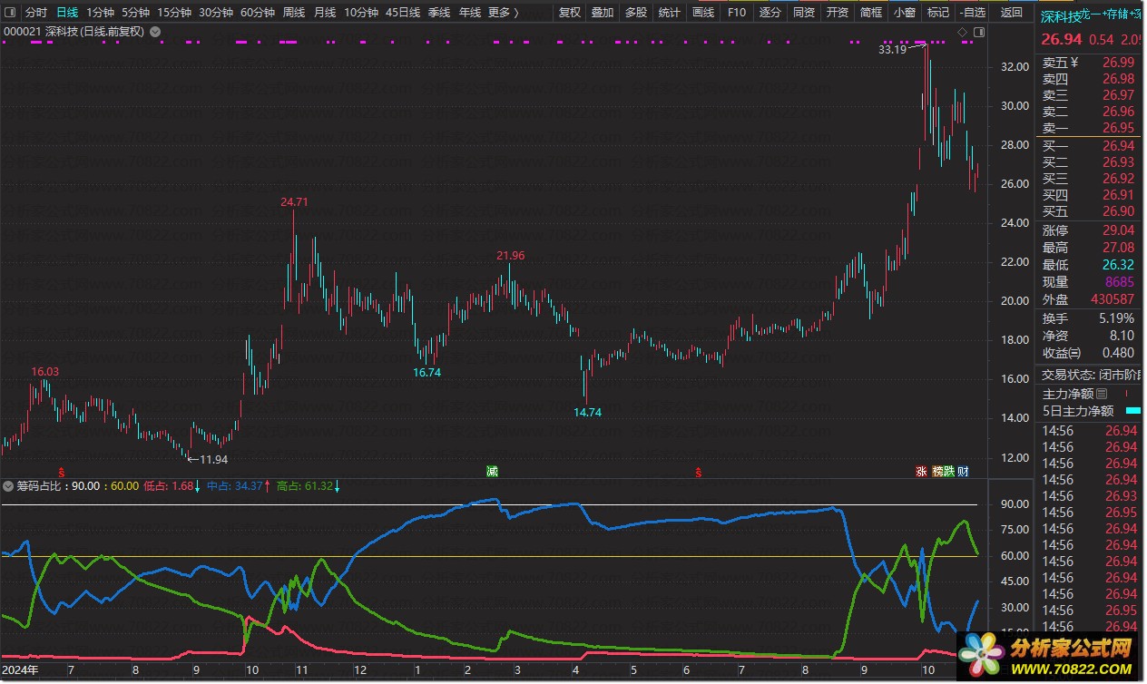Image resolution: width=1147 pixels, height=684 pixels.
Task: Open the 多股 multi-stock view
Action: [636, 13]
